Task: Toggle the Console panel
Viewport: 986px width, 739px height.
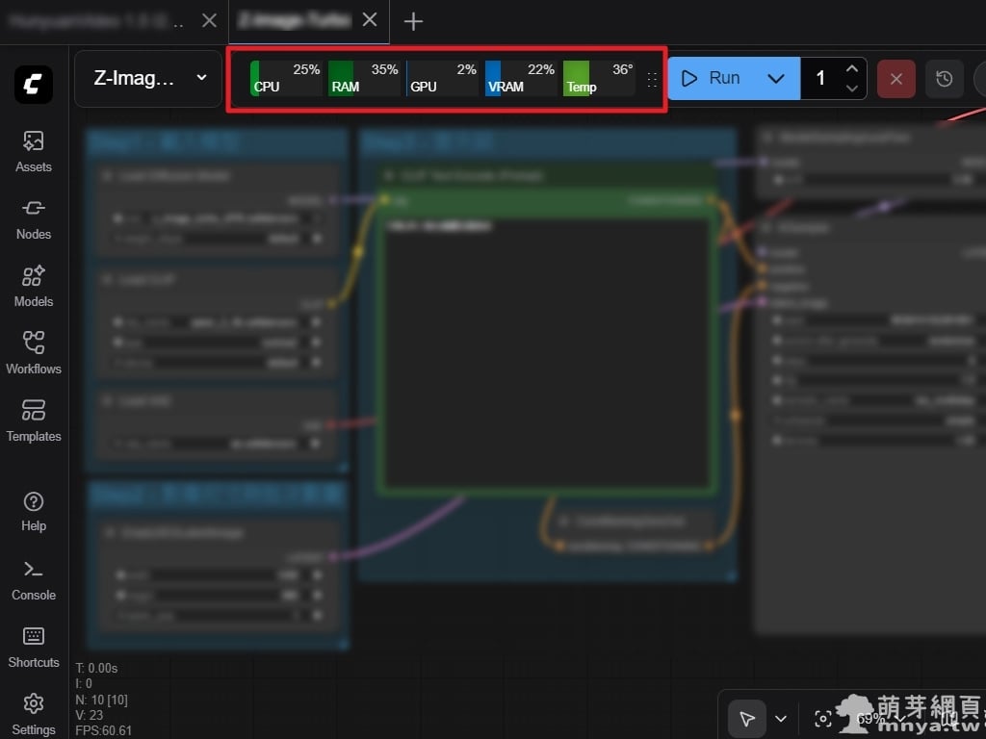Action: (34, 579)
